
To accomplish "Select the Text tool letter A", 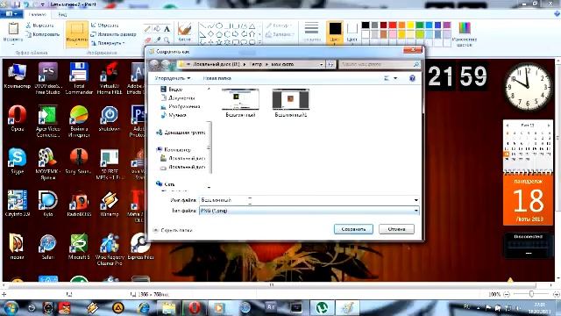I will click(x=167, y=29).
